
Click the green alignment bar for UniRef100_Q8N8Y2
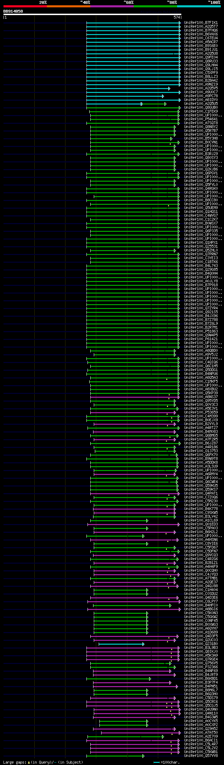133,127
